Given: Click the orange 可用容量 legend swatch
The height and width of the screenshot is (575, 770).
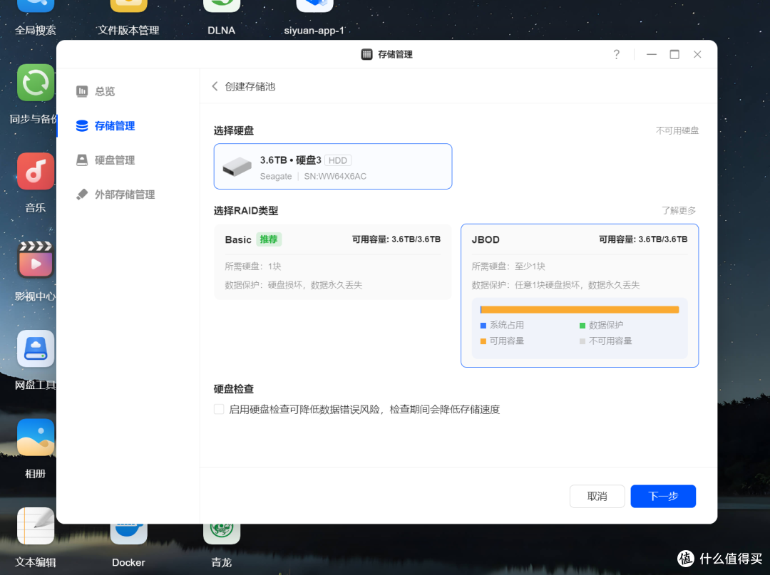Looking at the screenshot, I should coord(483,341).
